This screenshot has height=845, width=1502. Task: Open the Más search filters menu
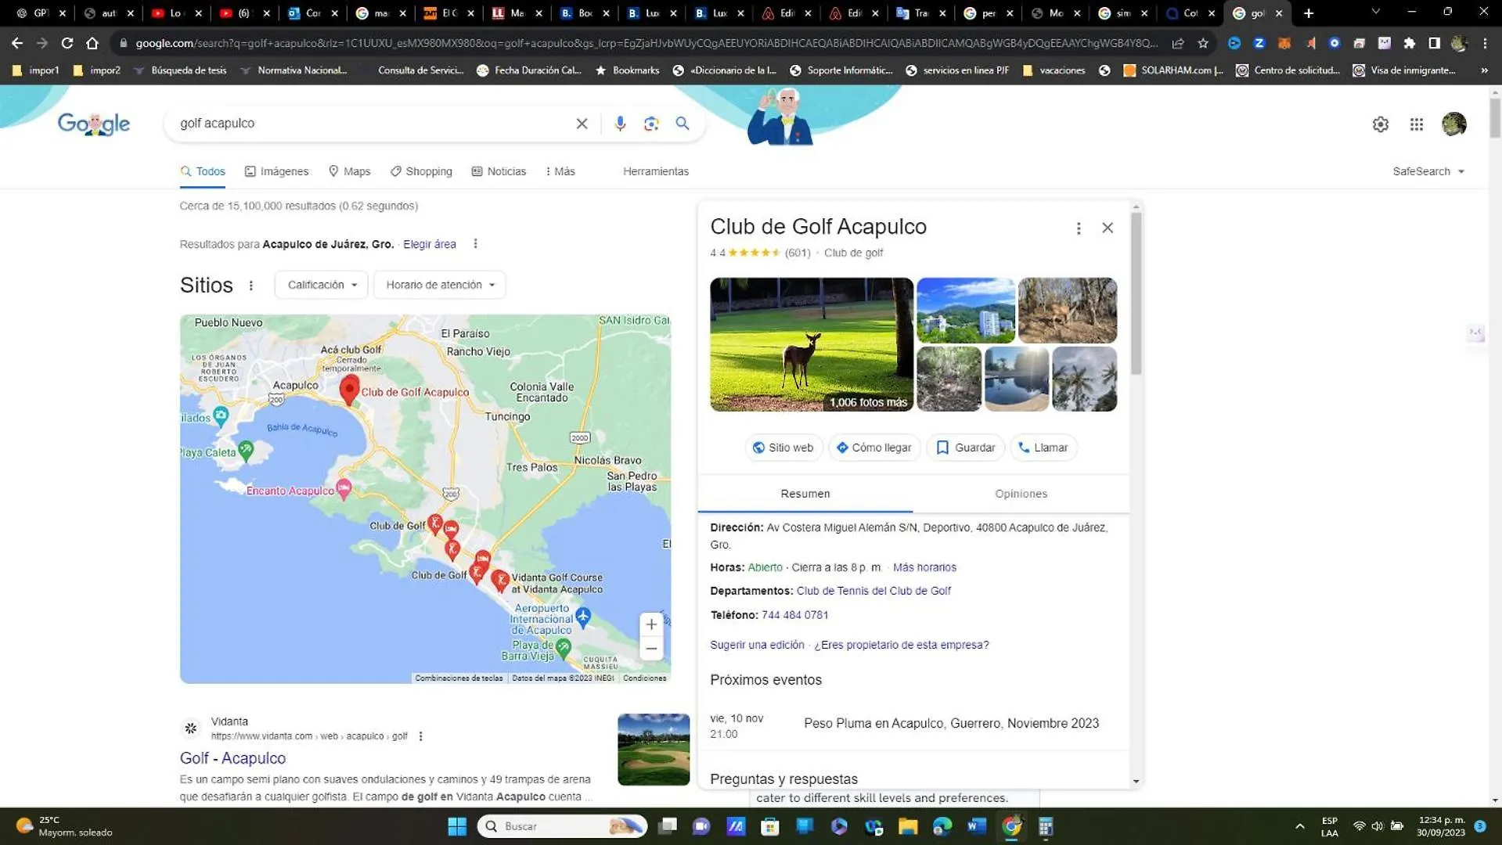(560, 171)
